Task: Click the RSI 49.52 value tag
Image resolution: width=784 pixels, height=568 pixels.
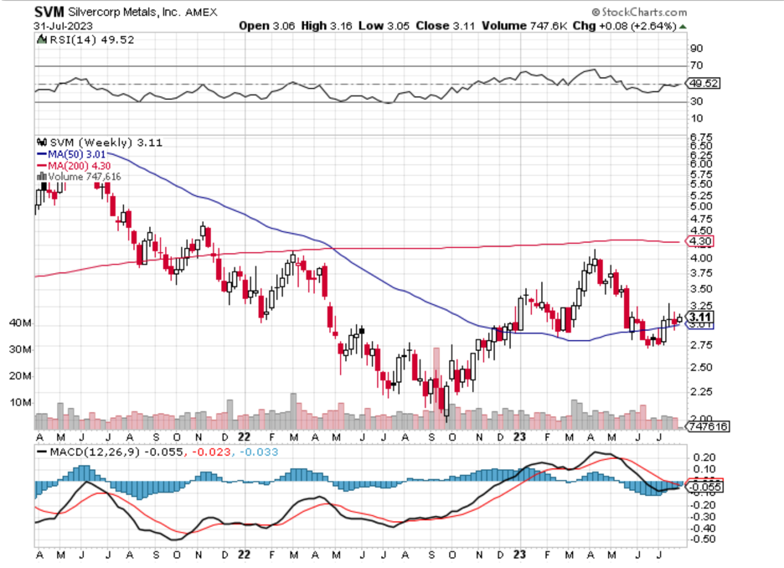Action: [702, 83]
